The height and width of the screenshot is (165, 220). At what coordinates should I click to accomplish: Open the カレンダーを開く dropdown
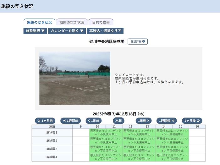tap(67, 31)
